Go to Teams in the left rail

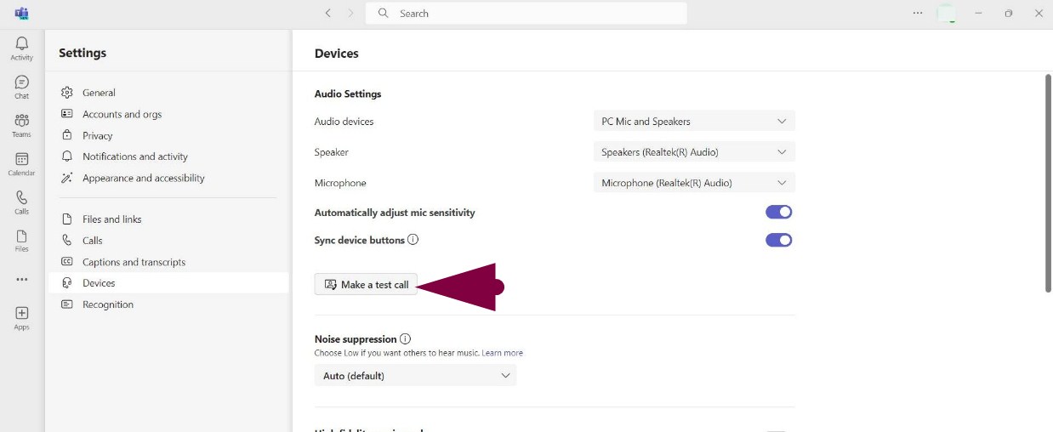click(21, 126)
